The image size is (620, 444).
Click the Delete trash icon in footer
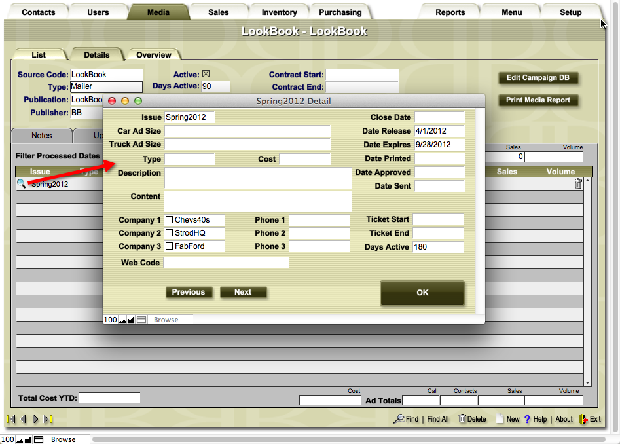pyautogui.click(x=462, y=419)
